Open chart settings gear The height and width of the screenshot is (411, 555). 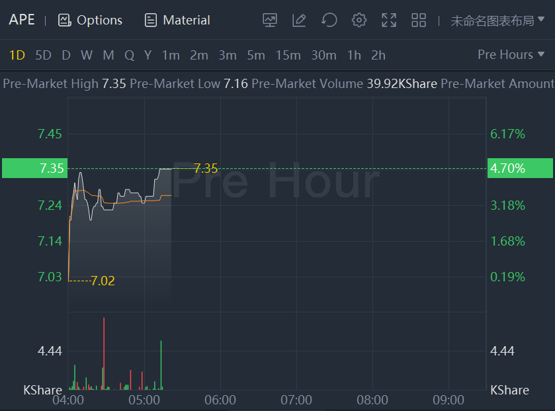coord(359,20)
